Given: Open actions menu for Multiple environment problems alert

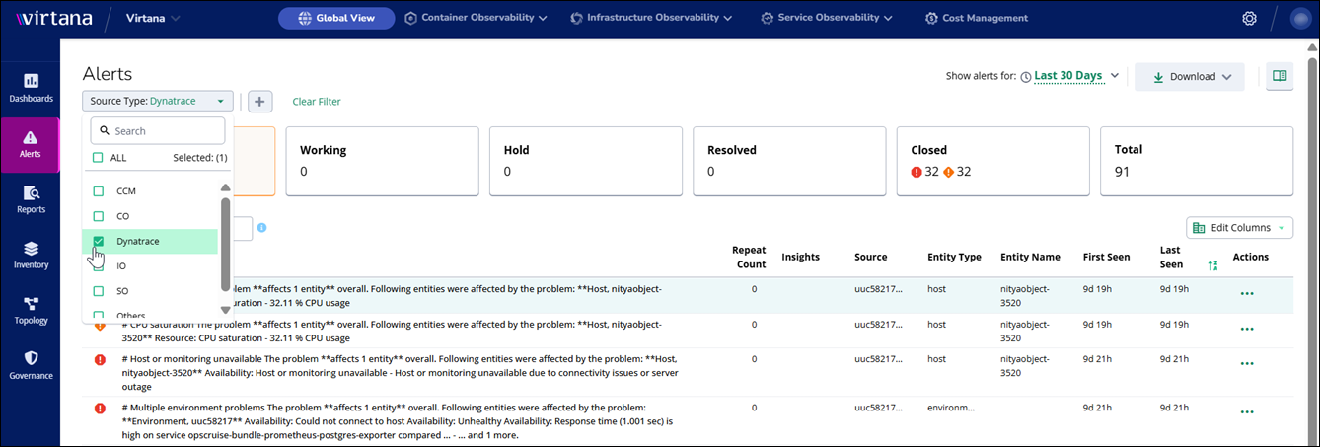Looking at the screenshot, I should click(1247, 412).
